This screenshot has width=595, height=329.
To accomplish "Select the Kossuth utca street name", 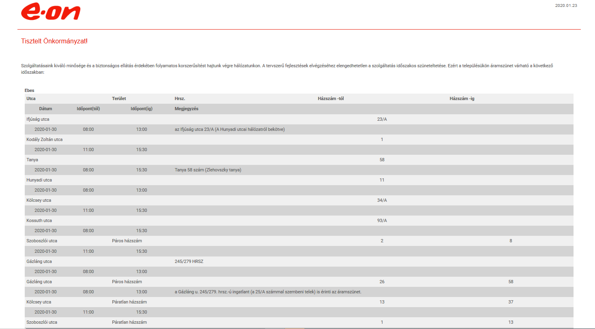I will click(39, 220).
